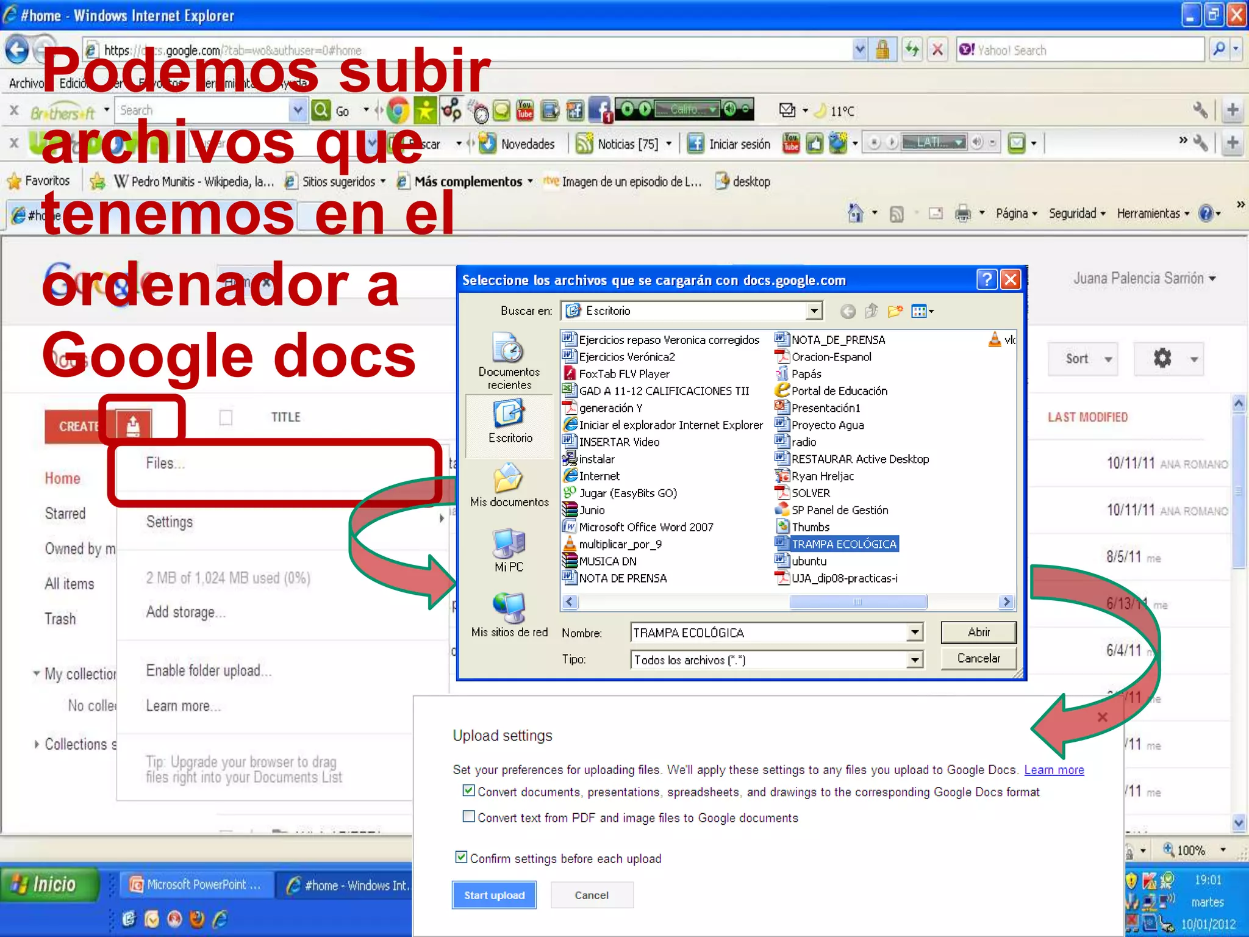1249x937 pixels.
Task: Click the Facebook icon in the toolbar
Action: click(x=600, y=110)
